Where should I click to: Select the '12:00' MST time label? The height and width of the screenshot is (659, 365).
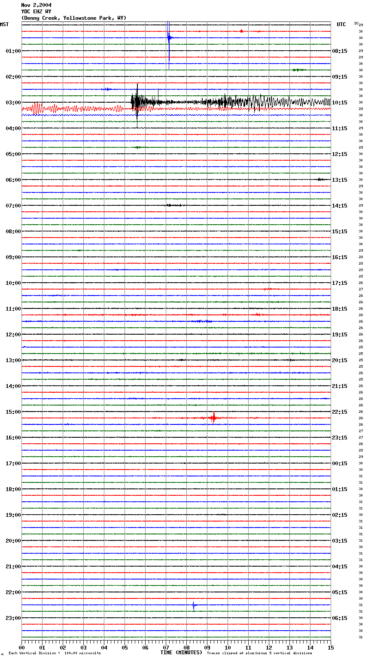pyautogui.click(x=13, y=335)
